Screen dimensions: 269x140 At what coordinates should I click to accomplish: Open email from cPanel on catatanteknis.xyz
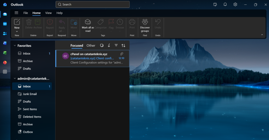click(92, 58)
